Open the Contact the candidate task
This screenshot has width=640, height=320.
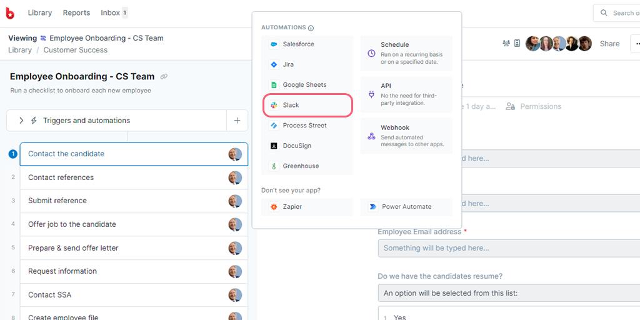134,154
